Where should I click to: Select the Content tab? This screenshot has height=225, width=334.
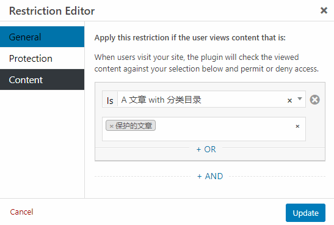tap(42, 79)
